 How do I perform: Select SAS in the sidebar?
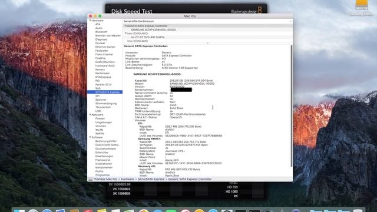[x=98, y=88]
